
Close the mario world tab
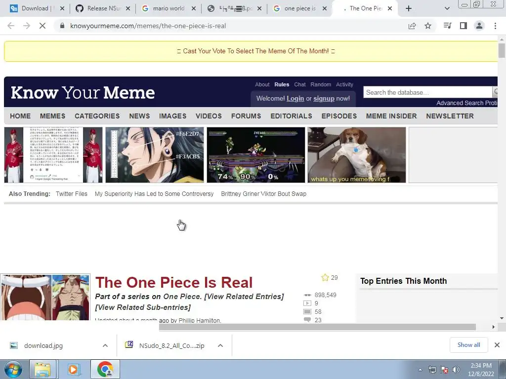coord(194,8)
